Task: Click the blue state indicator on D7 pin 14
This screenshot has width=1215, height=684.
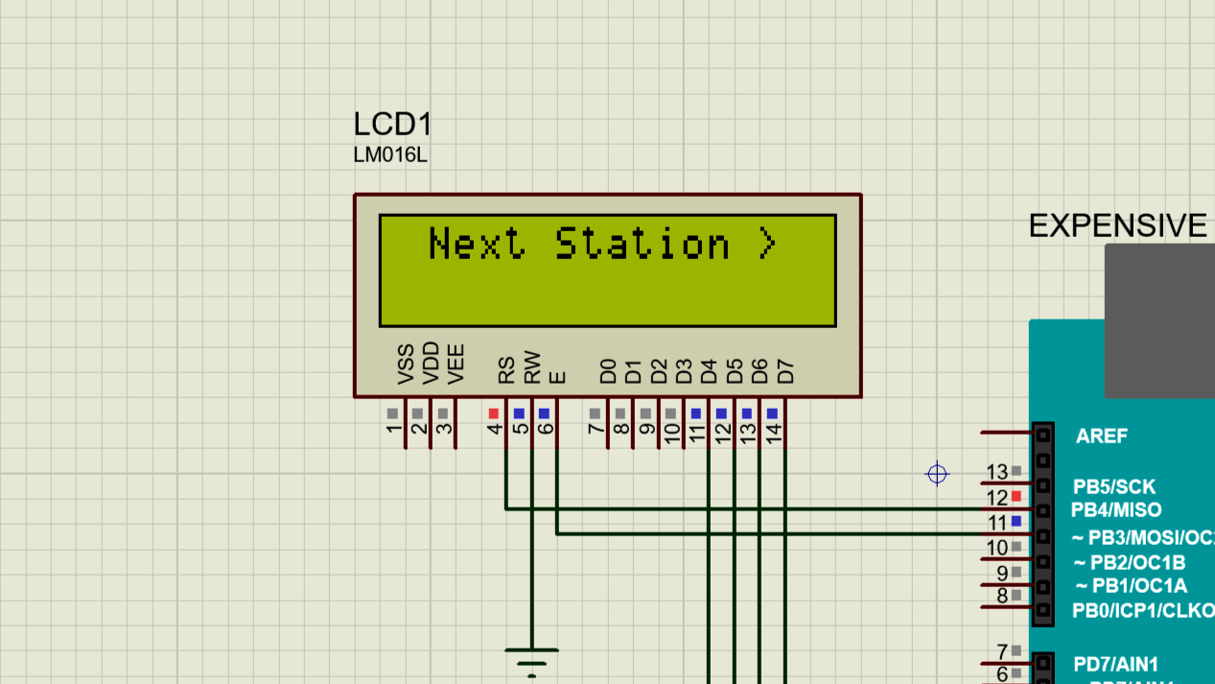Action: tap(772, 413)
